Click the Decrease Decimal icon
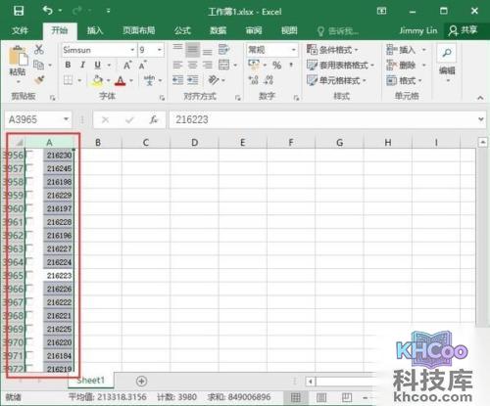 pos(269,80)
